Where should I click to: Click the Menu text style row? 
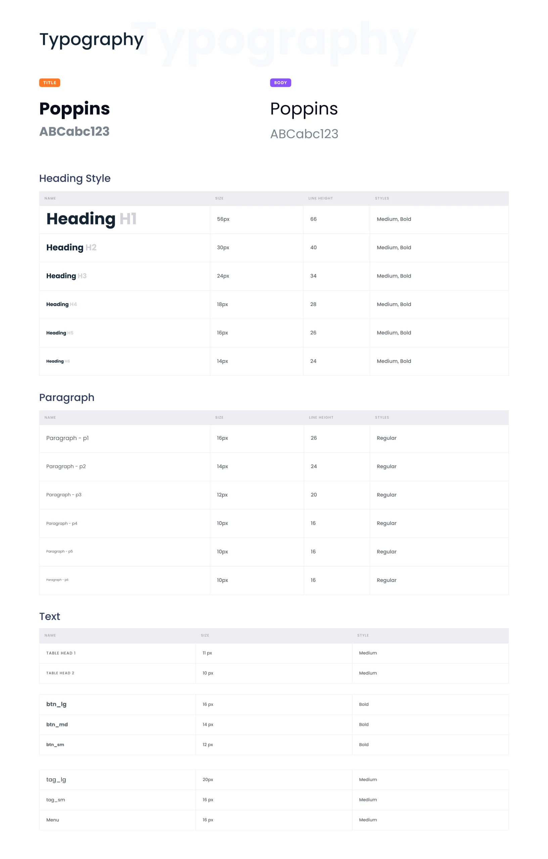click(x=52, y=820)
